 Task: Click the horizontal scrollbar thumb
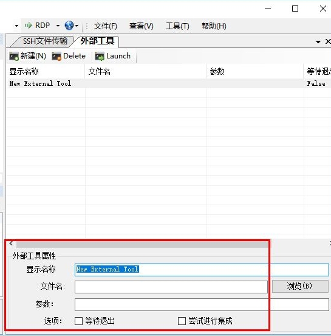[x=142, y=244]
